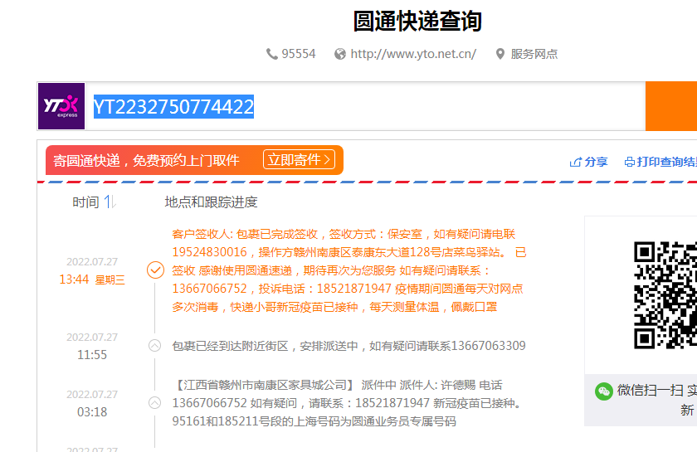Image resolution: width=697 pixels, height=452 pixels.
Task: Click the timeline circle icon for the 11:55 entry
Action: [154, 345]
